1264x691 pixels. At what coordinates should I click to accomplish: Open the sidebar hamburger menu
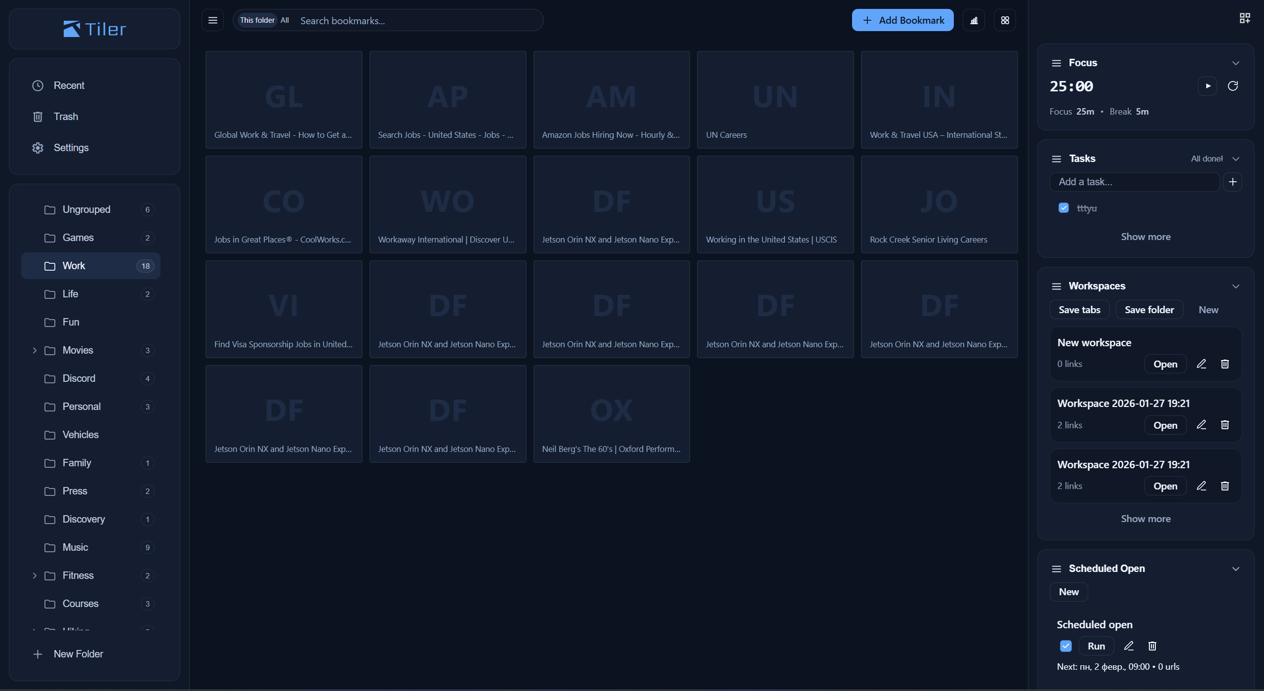click(212, 20)
